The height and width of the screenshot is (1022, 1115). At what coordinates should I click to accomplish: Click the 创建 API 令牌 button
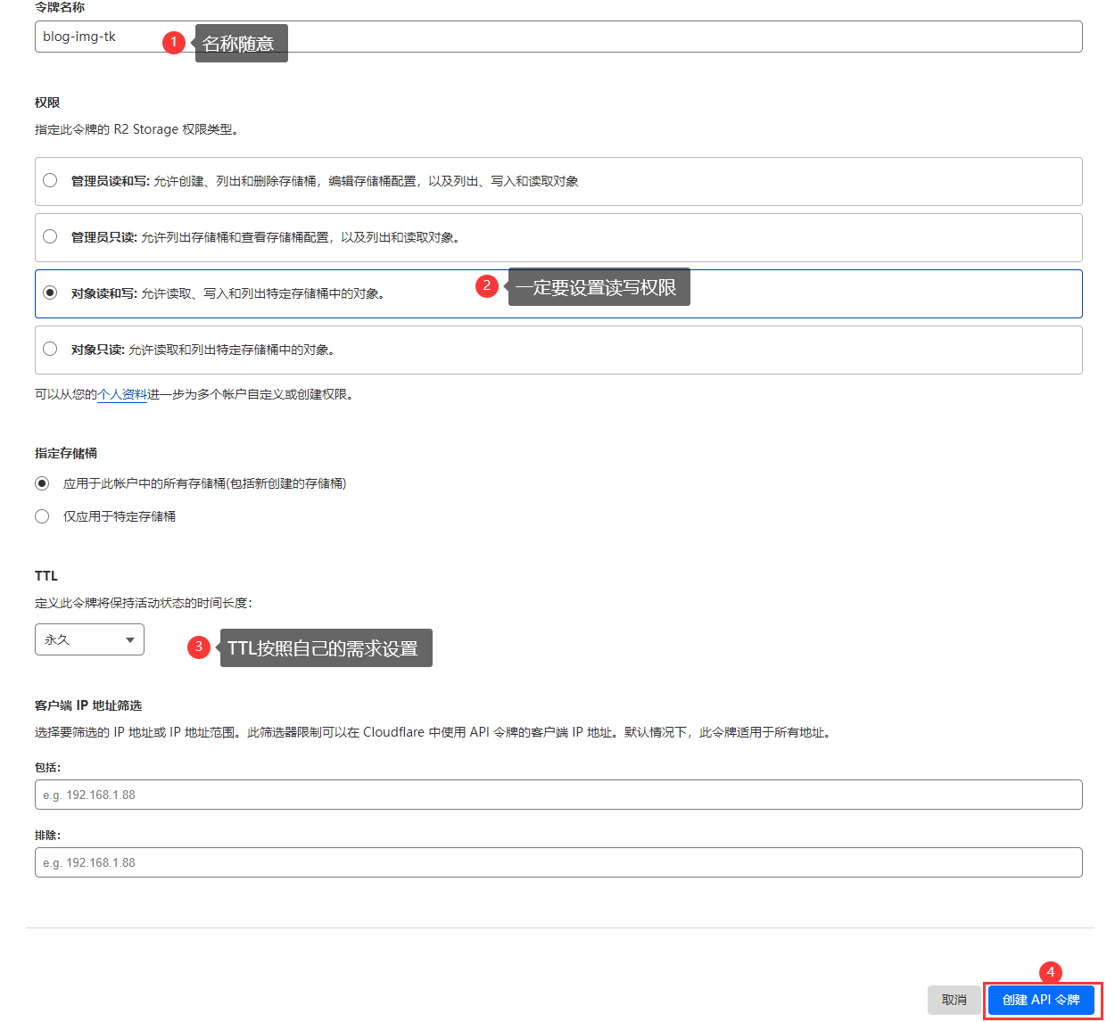pyautogui.click(x=1041, y=1000)
